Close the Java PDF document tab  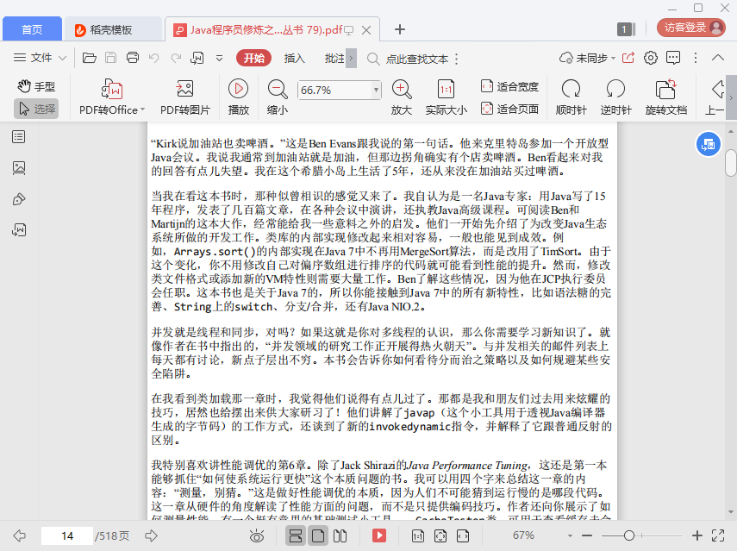point(366,30)
